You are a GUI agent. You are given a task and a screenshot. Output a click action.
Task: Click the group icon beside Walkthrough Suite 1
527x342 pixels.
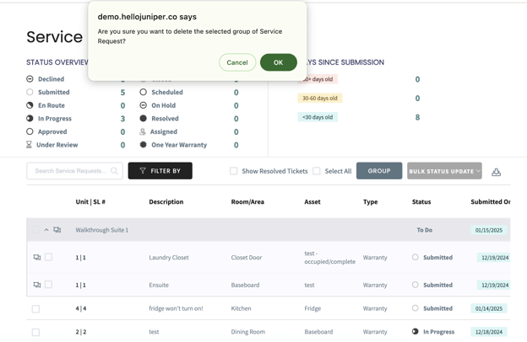coord(57,230)
